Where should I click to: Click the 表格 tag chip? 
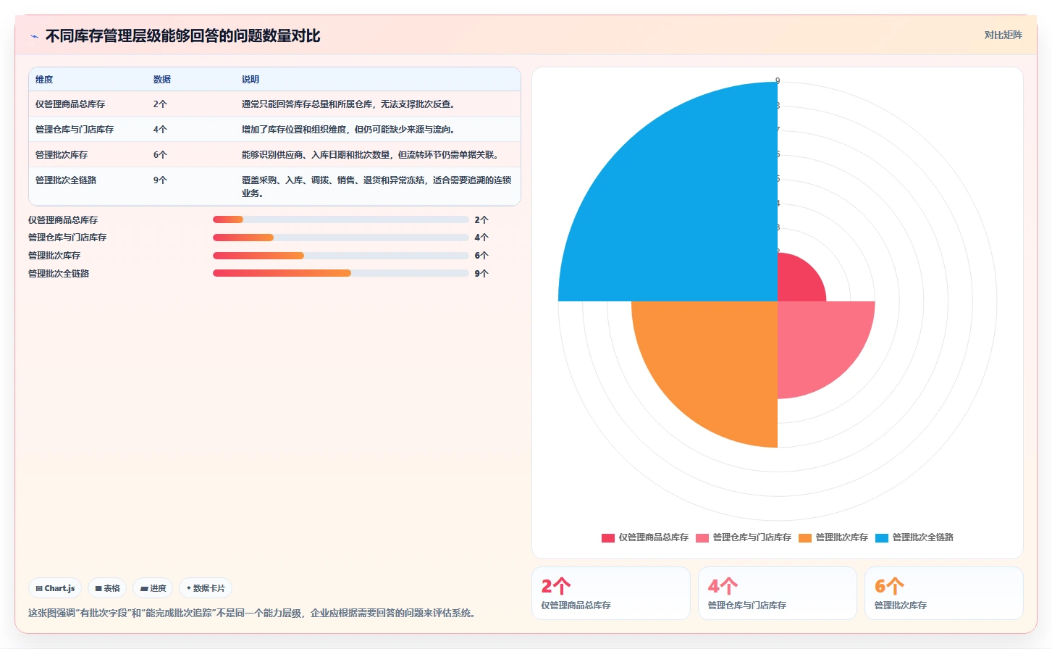tap(107, 588)
